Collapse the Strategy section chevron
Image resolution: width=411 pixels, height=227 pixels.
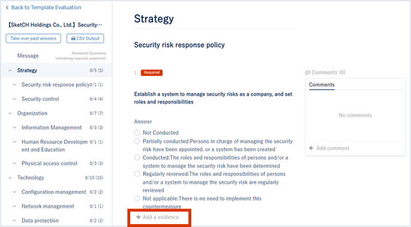[x=10, y=70]
